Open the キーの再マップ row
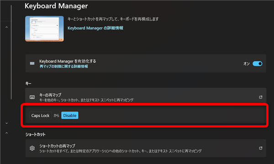274x164 pixels. (146, 97)
